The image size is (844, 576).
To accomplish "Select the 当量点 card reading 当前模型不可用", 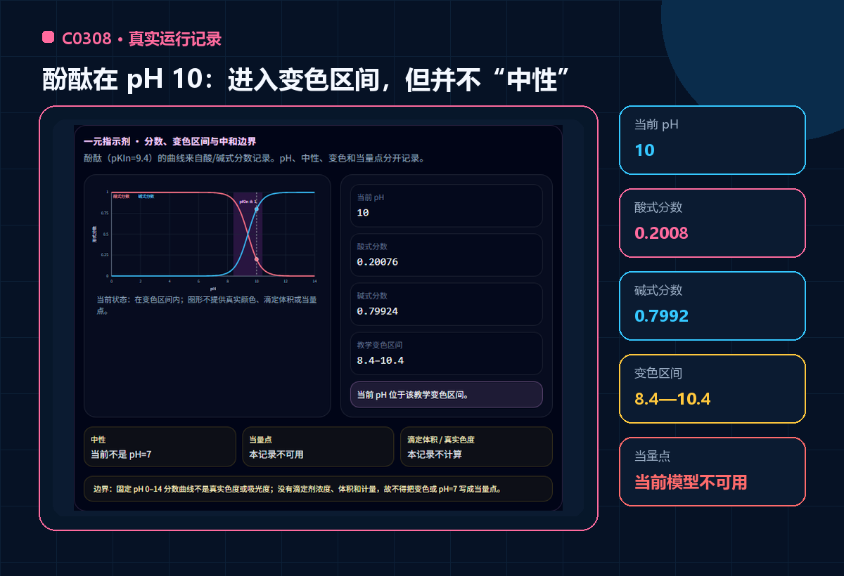I will click(x=712, y=471).
